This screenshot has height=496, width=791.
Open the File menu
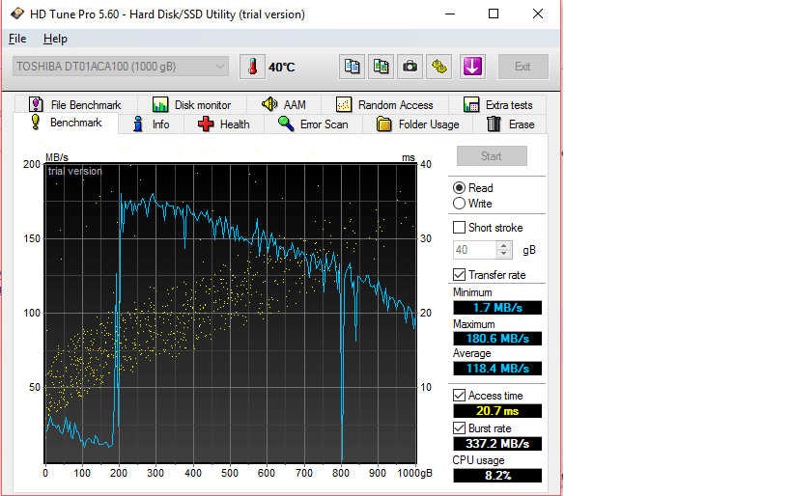[x=17, y=39]
